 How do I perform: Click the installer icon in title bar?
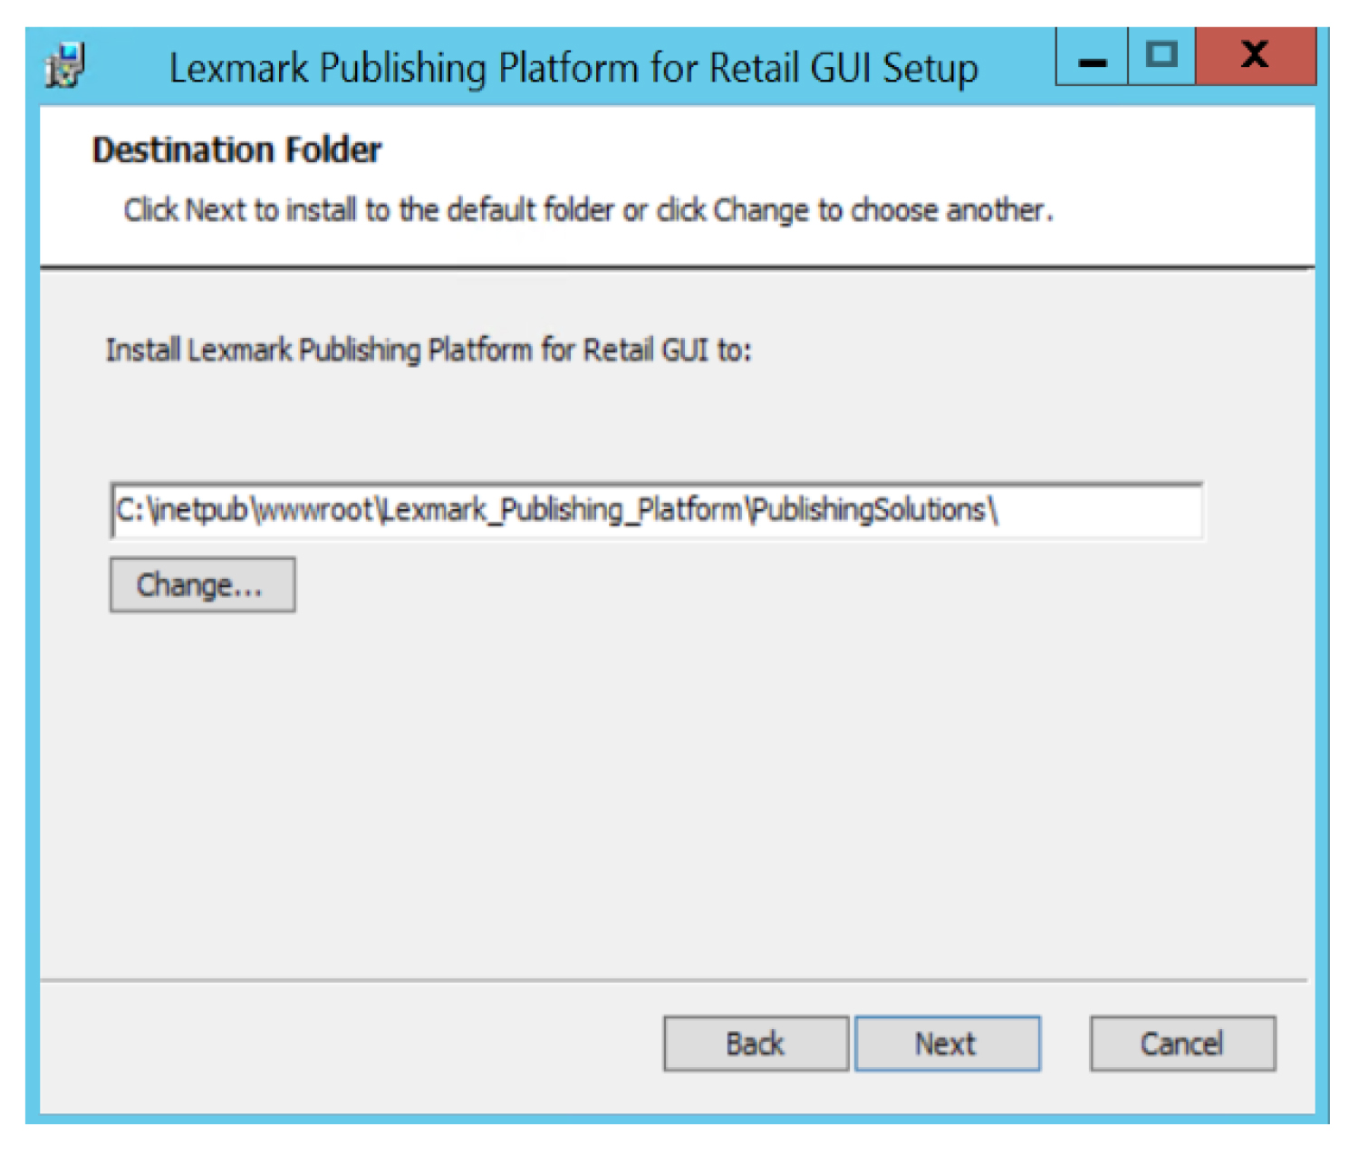pyautogui.click(x=65, y=66)
